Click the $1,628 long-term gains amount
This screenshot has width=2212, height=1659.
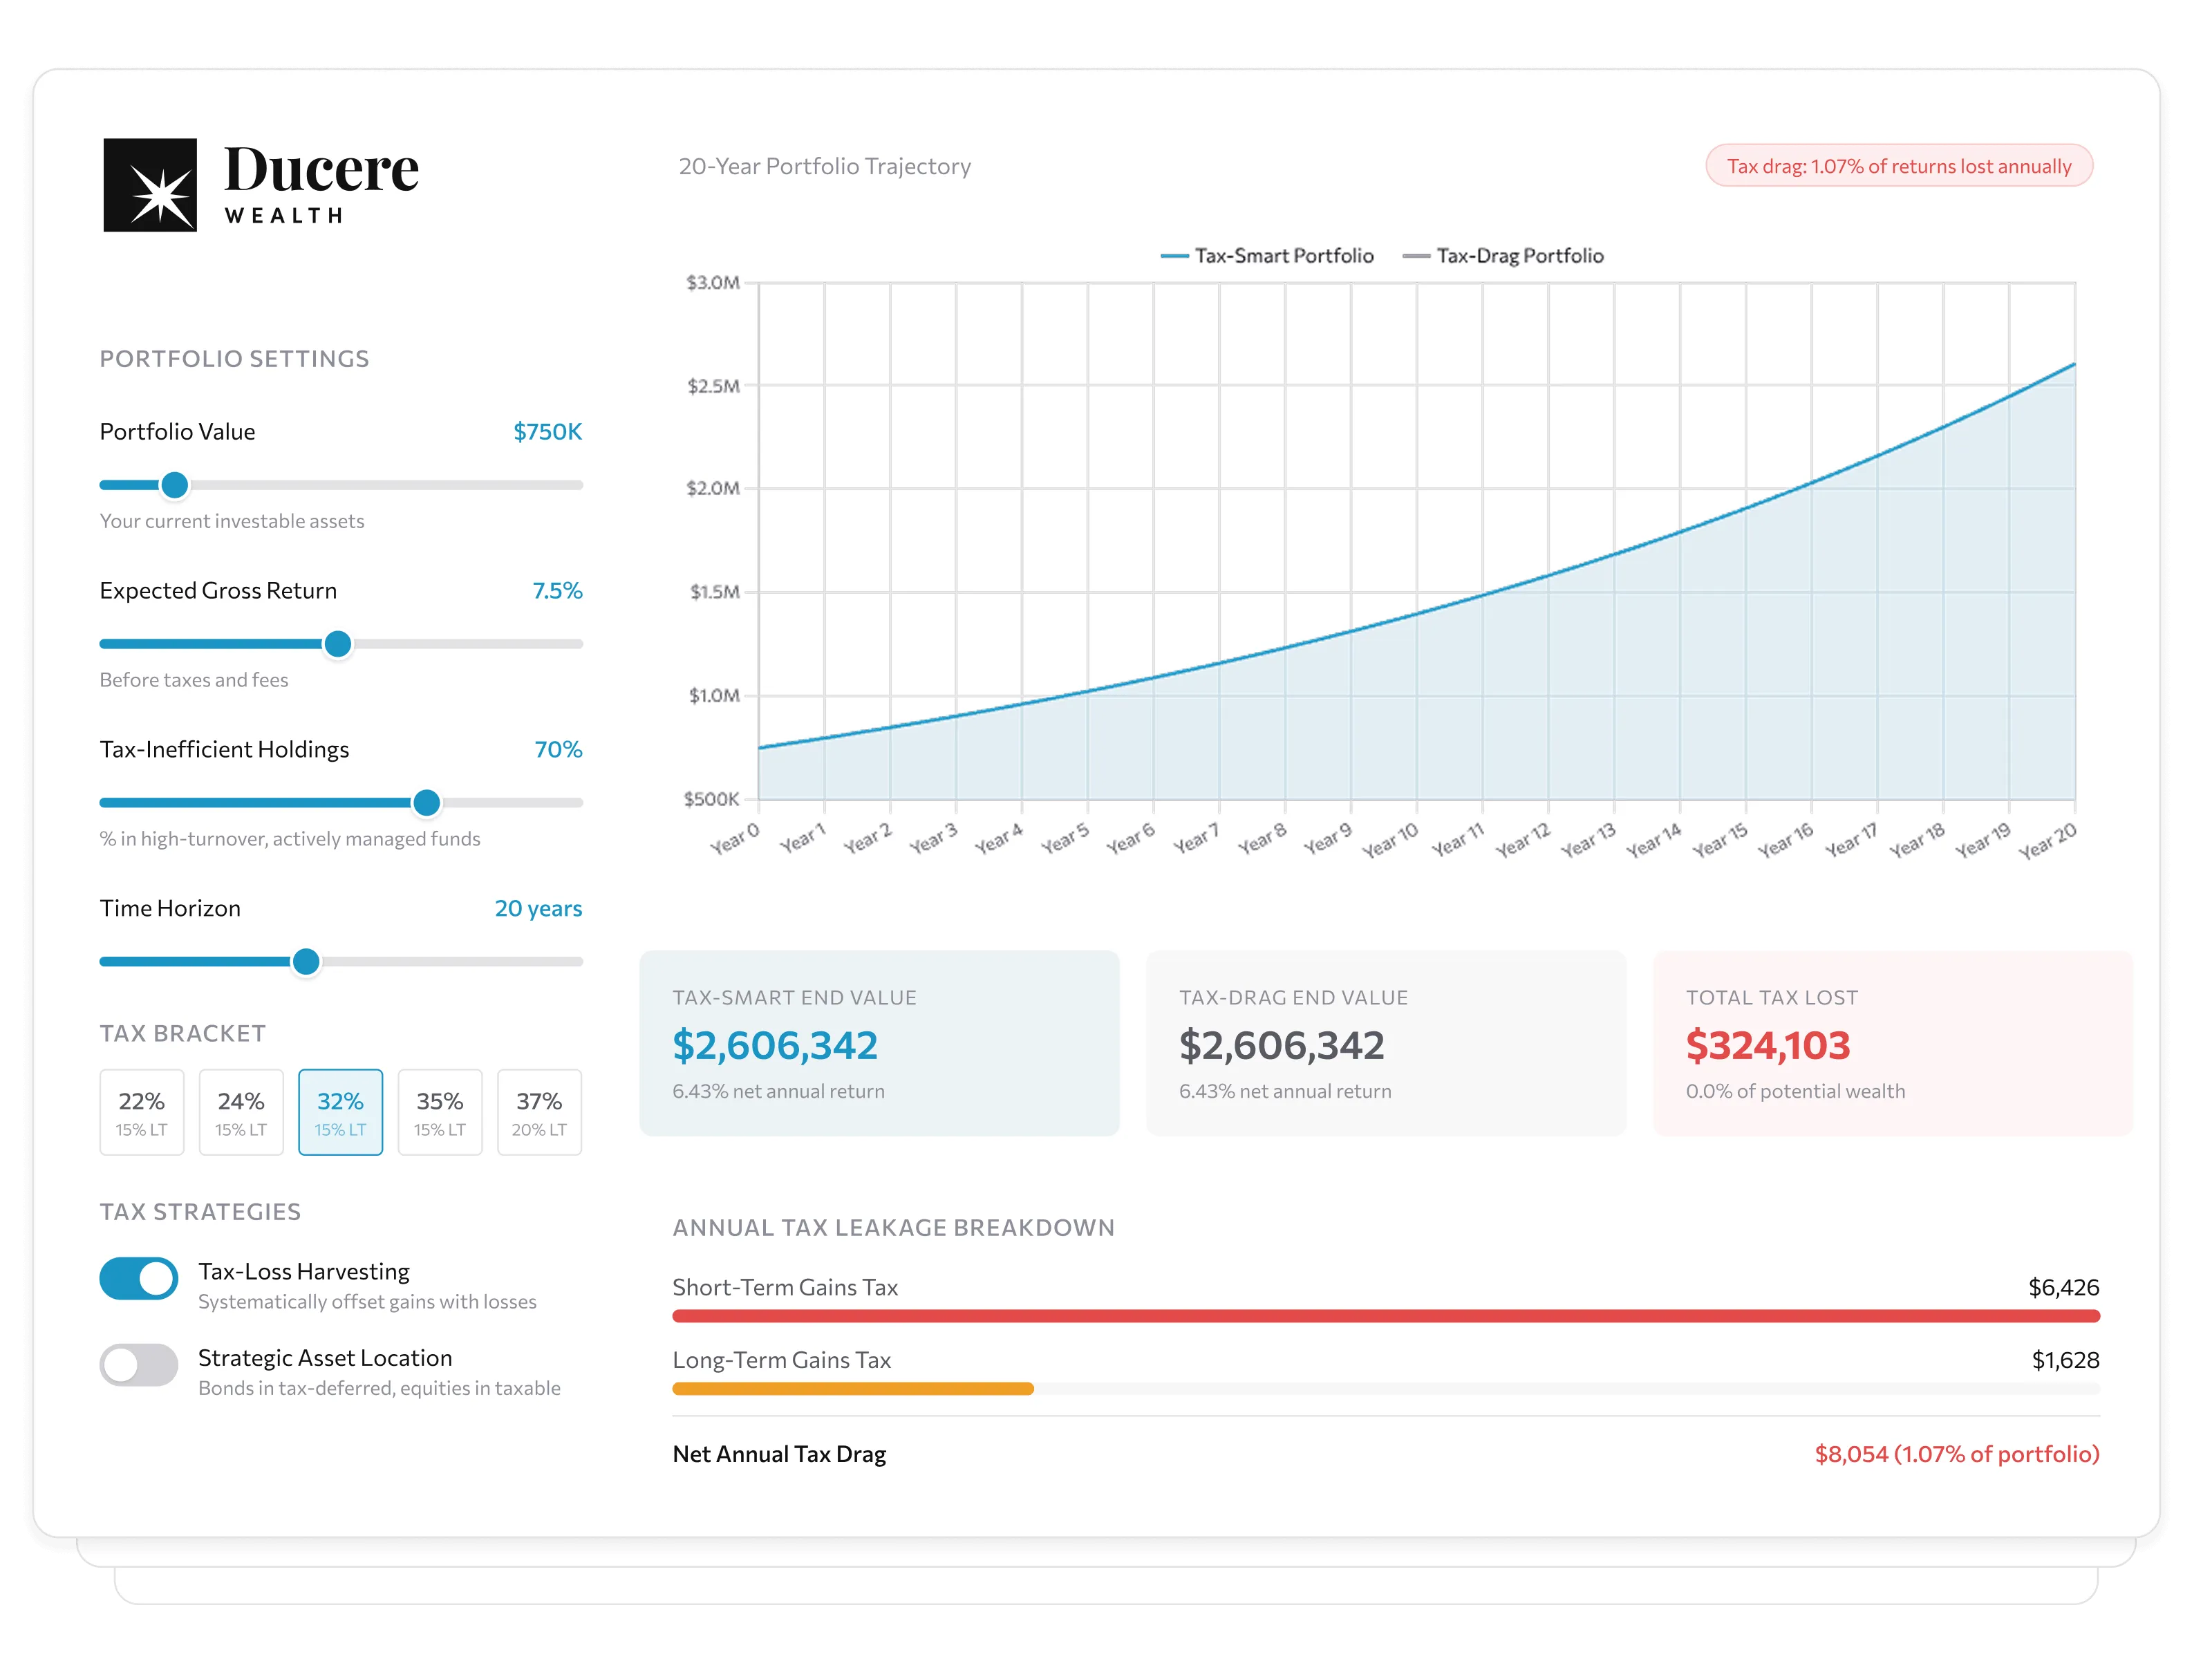2066,1361
